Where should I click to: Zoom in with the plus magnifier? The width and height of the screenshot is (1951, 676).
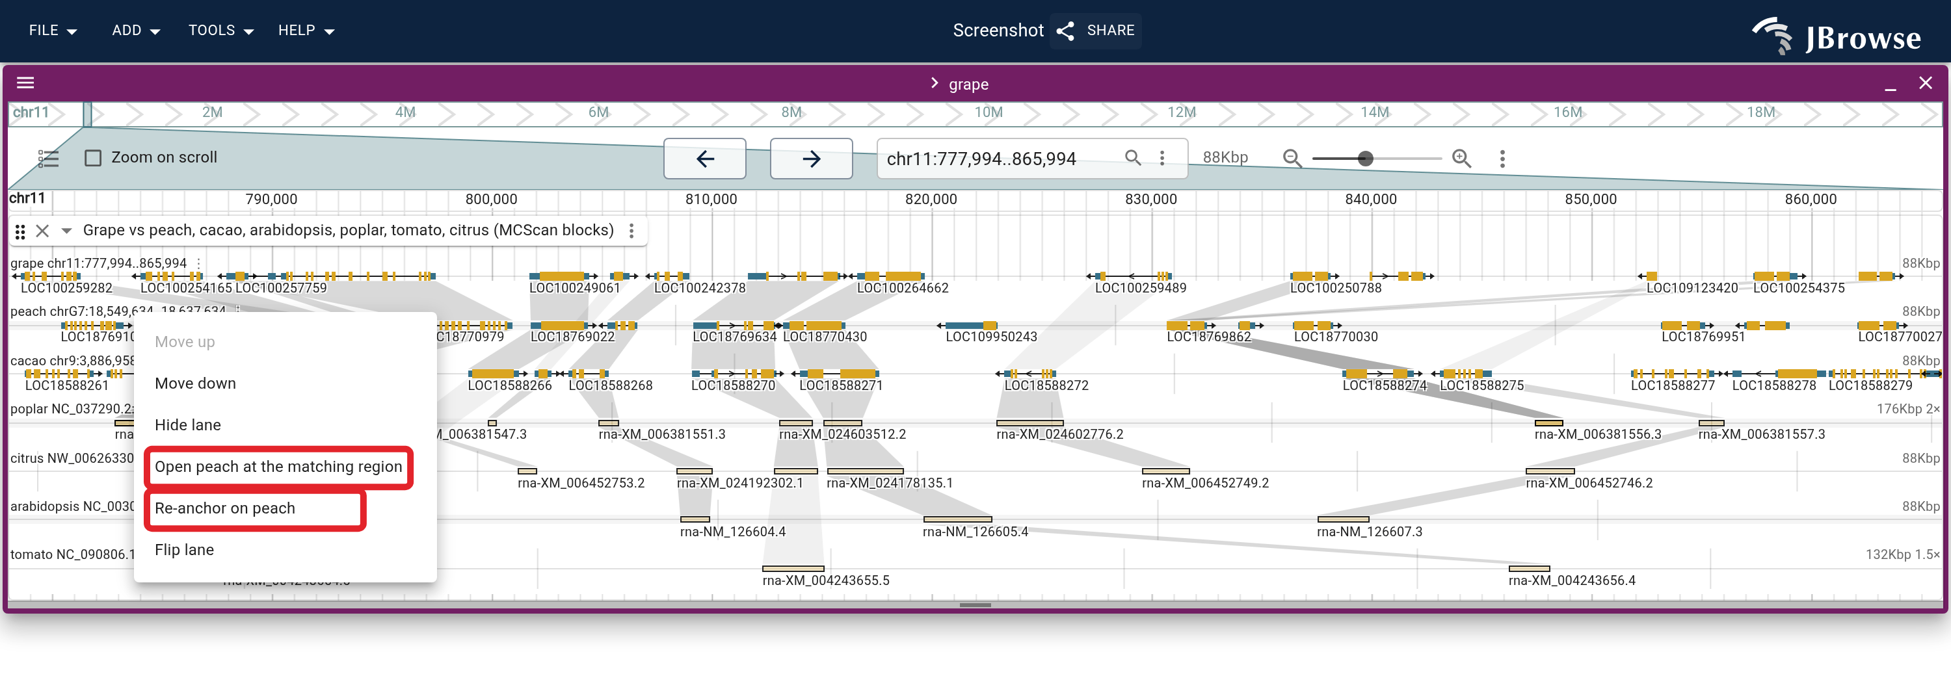pyautogui.click(x=1461, y=158)
